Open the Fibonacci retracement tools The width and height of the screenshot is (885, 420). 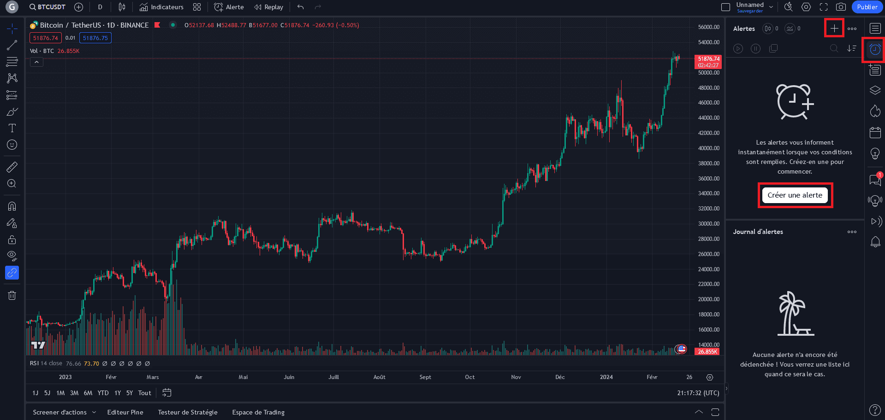pos(12,61)
